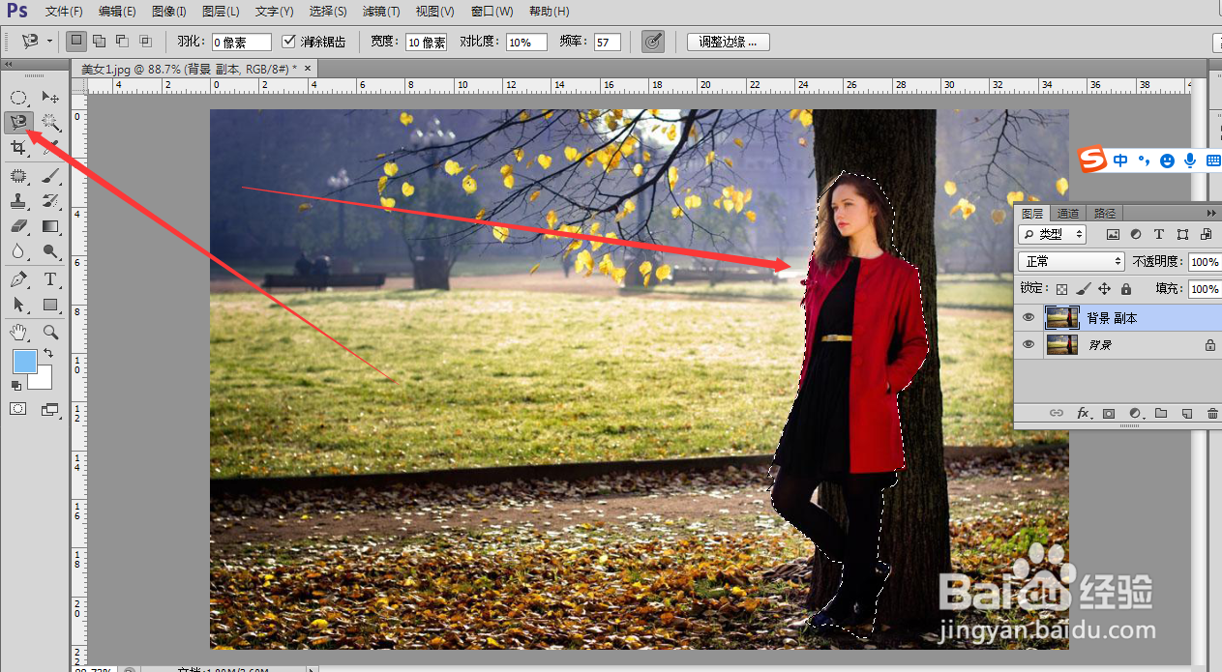Lock all layer attributes
The image size is (1222, 672).
pyautogui.click(x=1126, y=288)
